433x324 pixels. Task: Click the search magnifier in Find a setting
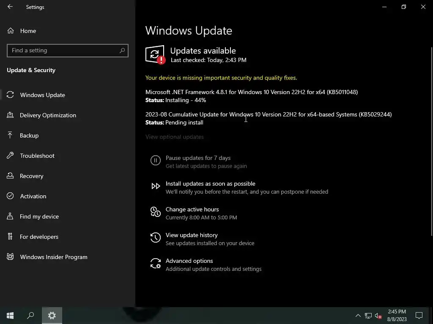click(122, 51)
